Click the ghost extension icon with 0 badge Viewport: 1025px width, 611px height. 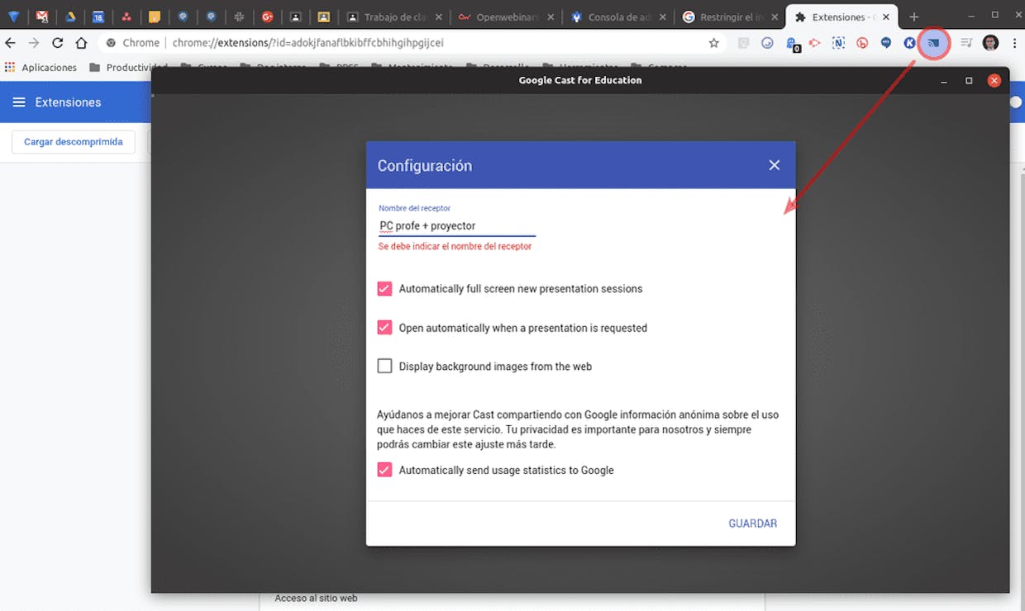pyautogui.click(x=792, y=44)
